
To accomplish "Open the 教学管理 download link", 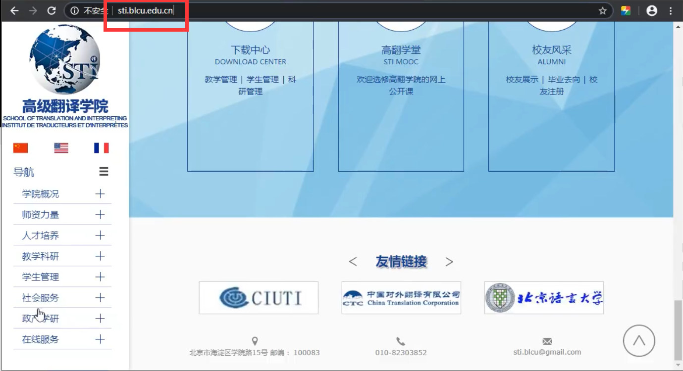I will (x=221, y=79).
